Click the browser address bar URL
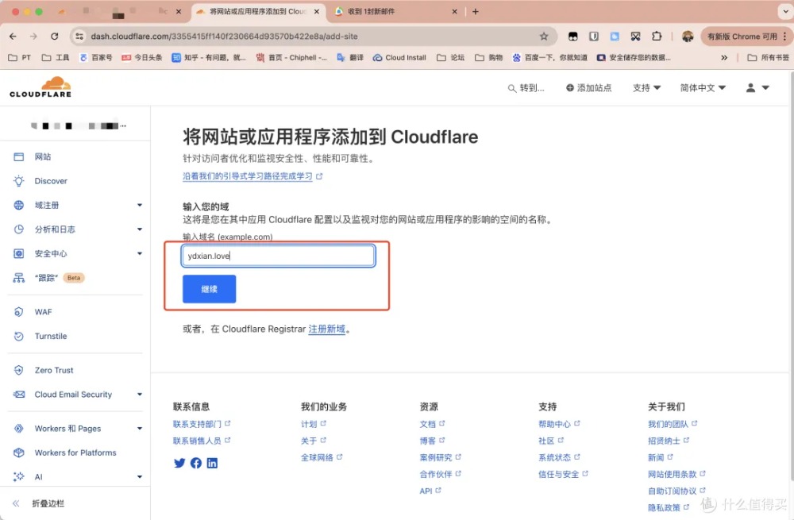Viewport: 794px width, 520px height. click(224, 37)
